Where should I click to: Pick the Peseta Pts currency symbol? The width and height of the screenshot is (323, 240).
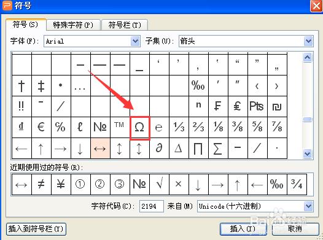(257, 107)
